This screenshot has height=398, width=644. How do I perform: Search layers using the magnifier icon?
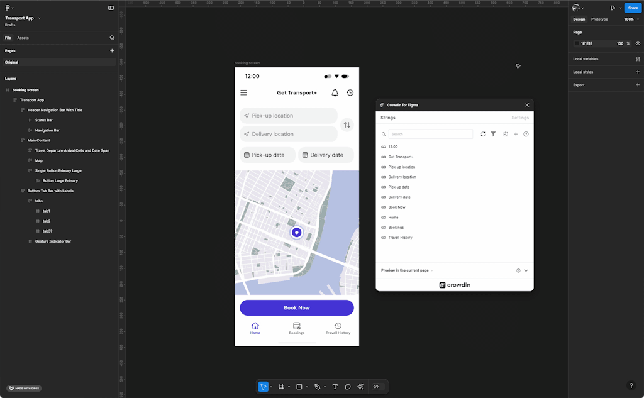pyautogui.click(x=112, y=38)
